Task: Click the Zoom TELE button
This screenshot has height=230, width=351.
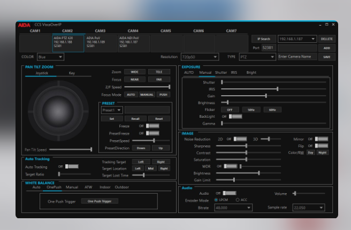Action: [159, 72]
